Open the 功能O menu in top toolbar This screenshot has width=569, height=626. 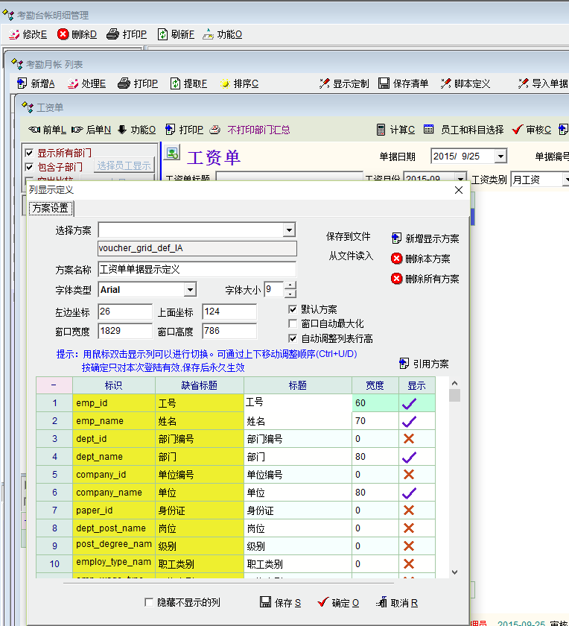(x=222, y=34)
